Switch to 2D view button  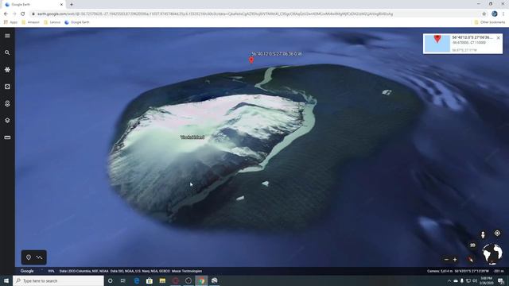coord(472,245)
